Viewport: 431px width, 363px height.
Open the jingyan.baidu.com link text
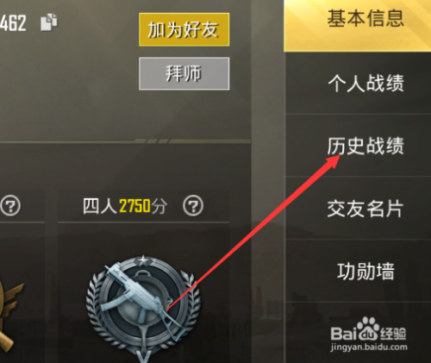(x=369, y=347)
